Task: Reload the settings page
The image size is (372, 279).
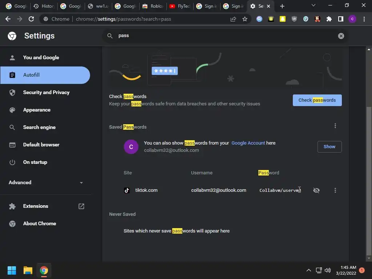Action: coord(31,19)
